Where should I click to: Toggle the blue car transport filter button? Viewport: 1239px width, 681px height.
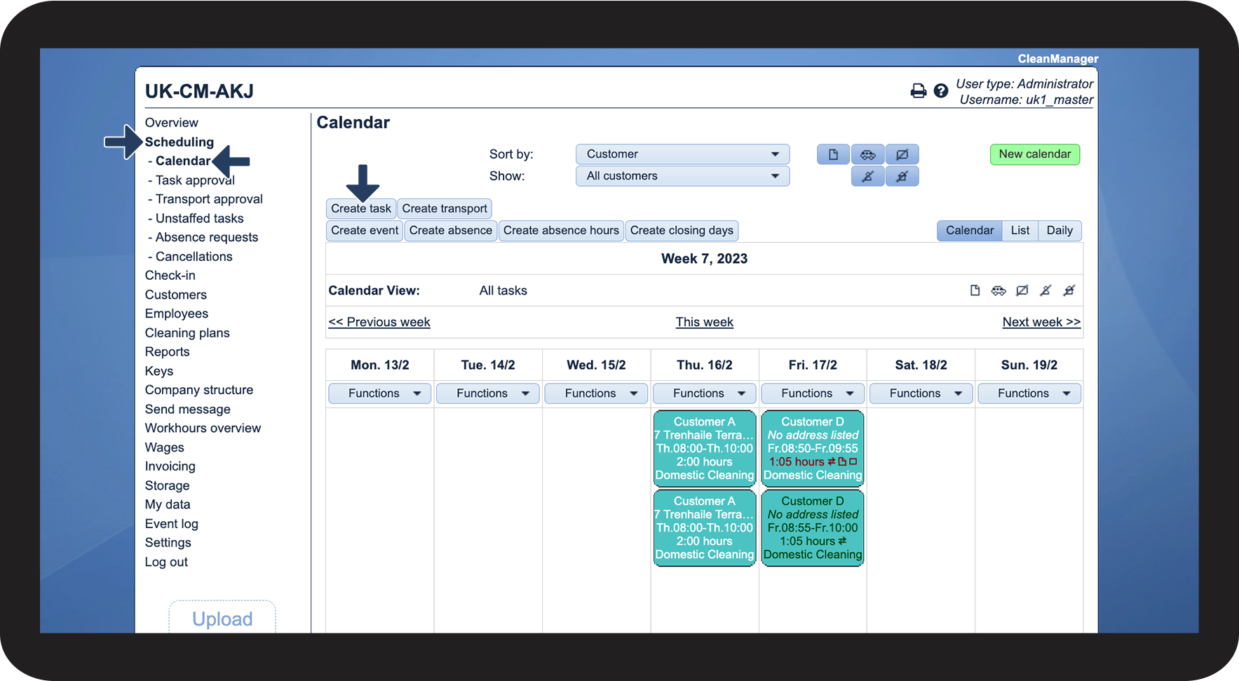tap(867, 154)
